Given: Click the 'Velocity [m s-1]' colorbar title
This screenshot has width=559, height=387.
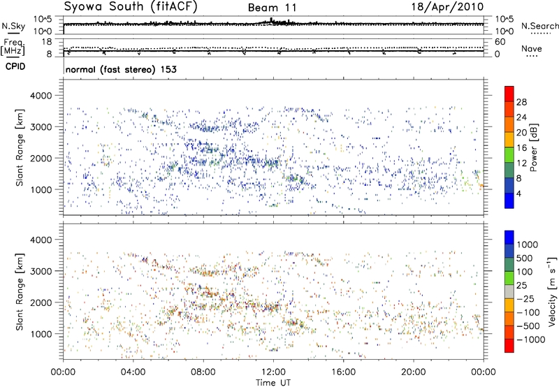Looking at the screenshot, I should [552, 291].
